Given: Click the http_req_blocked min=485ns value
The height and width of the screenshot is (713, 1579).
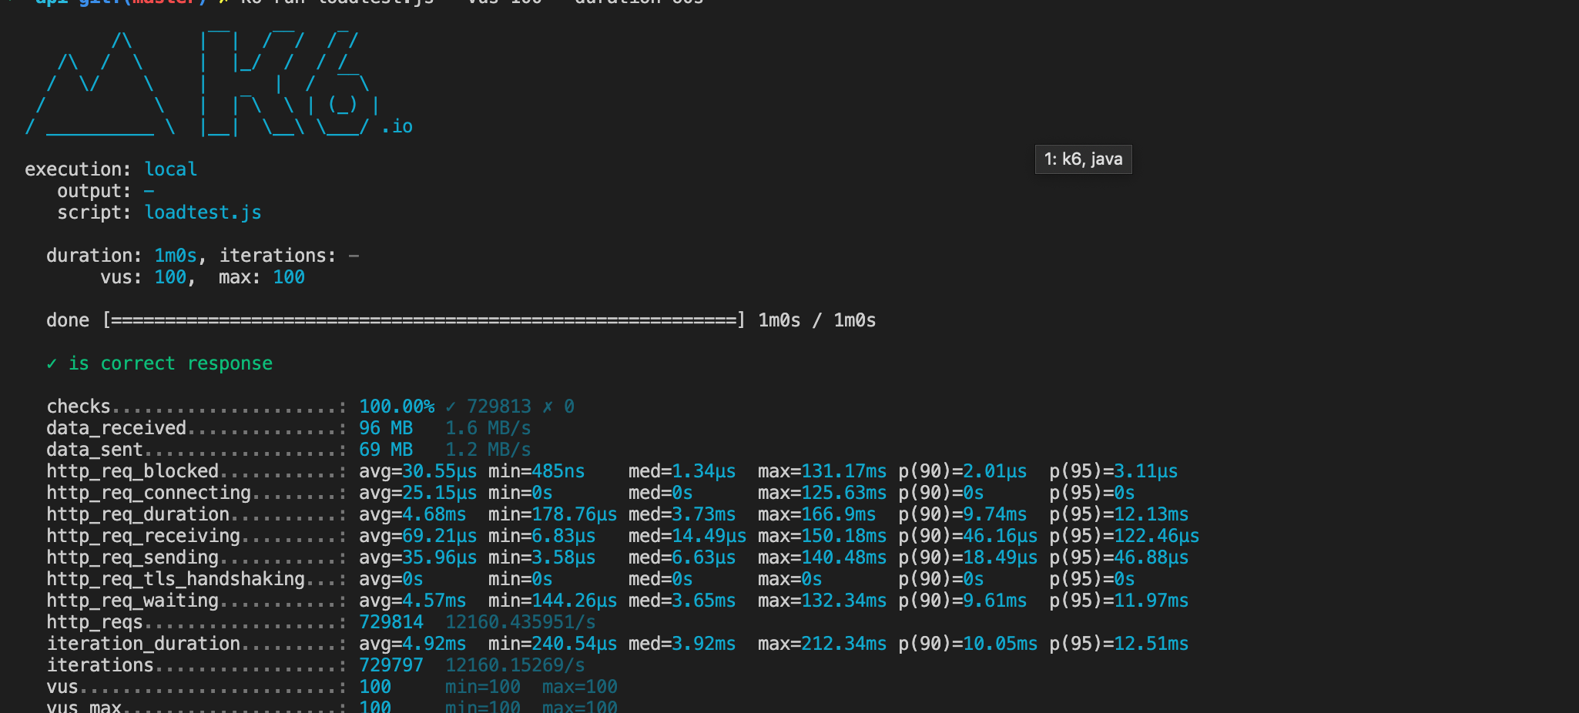Looking at the screenshot, I should pos(536,471).
